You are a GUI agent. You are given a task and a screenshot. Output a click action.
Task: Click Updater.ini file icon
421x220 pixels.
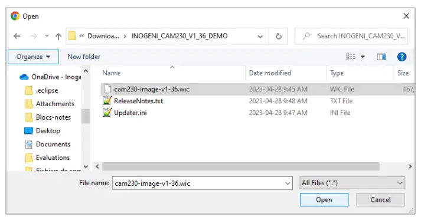(x=107, y=113)
